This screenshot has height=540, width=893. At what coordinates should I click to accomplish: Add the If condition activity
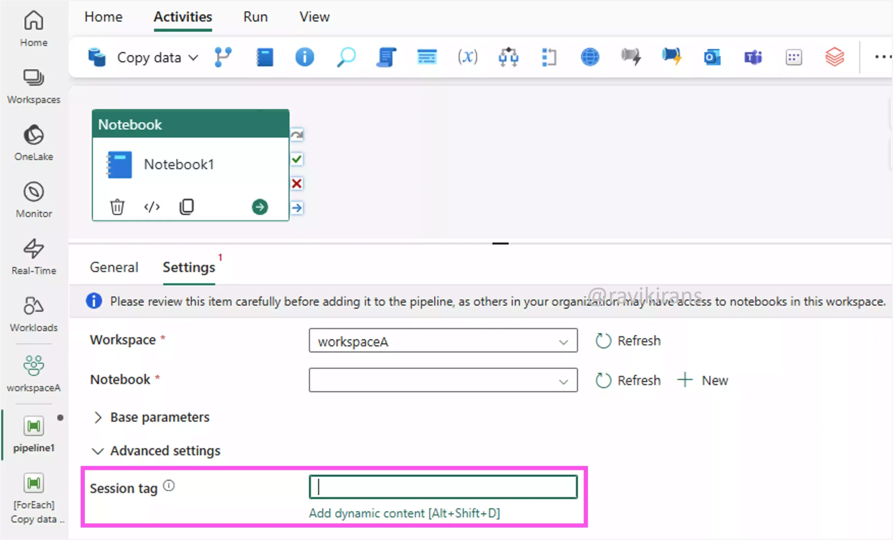[x=508, y=57]
